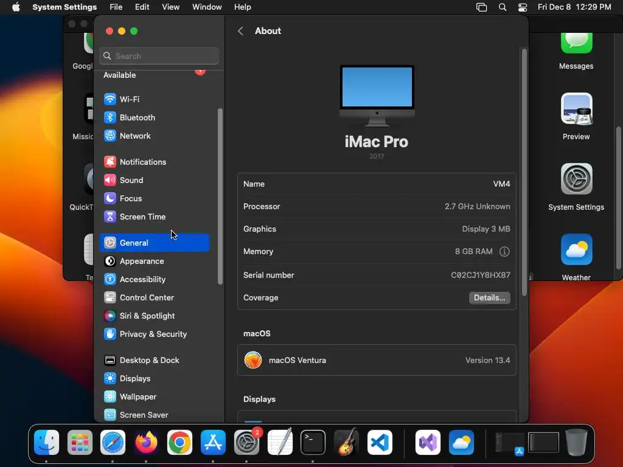Open Finder from the Dock
This screenshot has width=623, height=467.
coord(46,442)
